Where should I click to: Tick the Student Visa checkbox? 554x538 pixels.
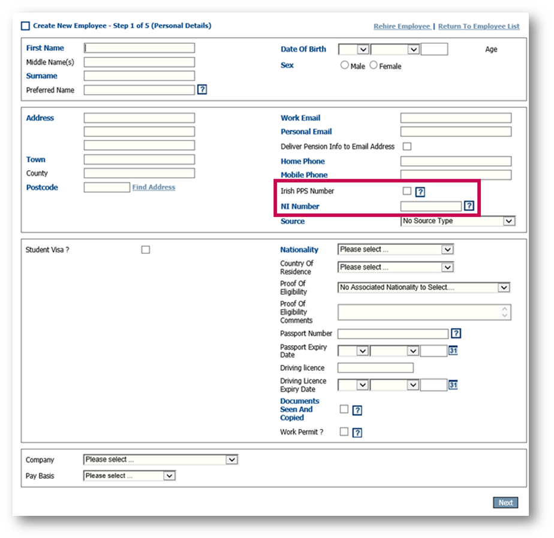tap(146, 250)
